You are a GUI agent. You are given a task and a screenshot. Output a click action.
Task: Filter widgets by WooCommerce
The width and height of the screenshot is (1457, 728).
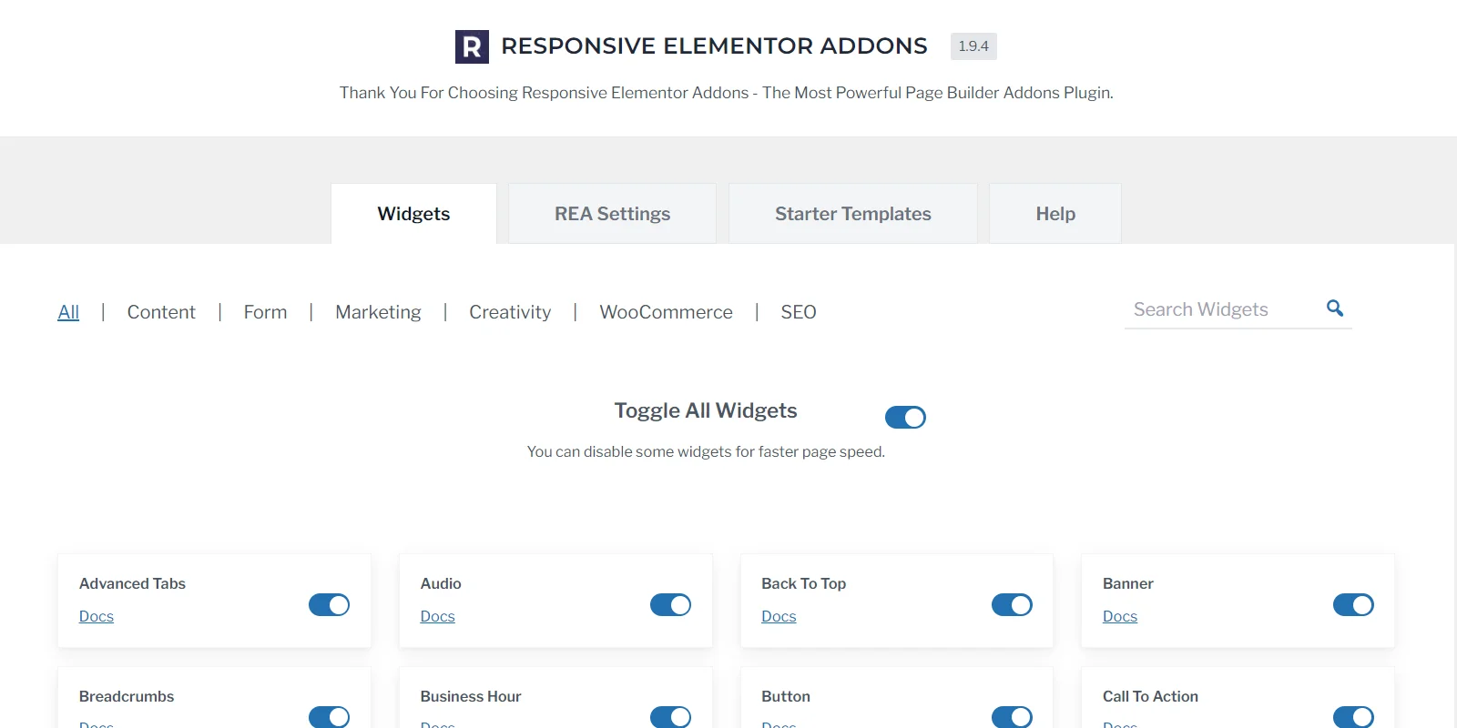pyautogui.click(x=666, y=312)
